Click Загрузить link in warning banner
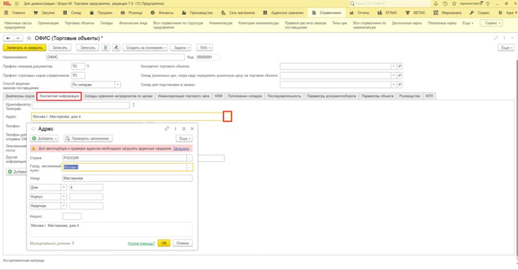 click(x=181, y=149)
